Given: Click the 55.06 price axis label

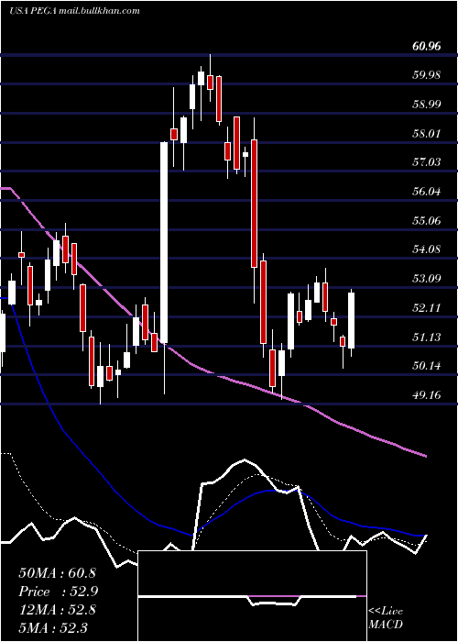Looking at the screenshot, I should [427, 221].
